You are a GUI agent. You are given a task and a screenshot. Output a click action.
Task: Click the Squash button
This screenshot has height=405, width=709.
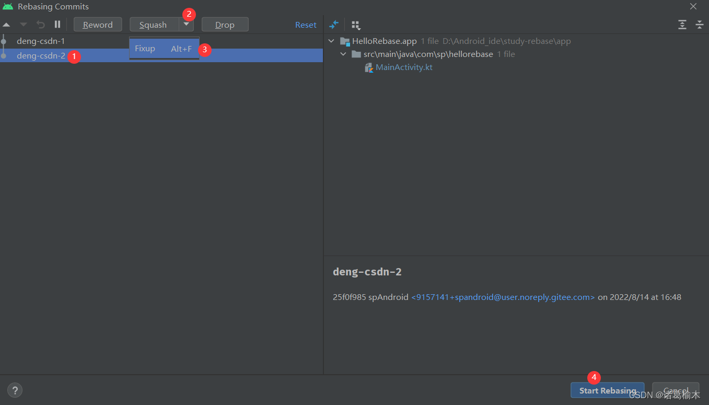click(154, 25)
